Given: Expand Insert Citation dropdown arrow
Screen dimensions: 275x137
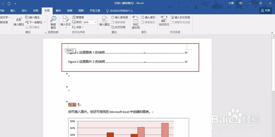Looking at the screenshot, I should (x=66, y=28).
